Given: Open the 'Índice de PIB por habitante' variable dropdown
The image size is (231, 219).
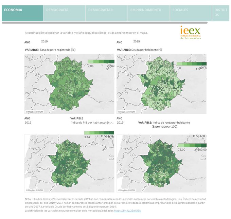Looking at the screenshot, I should point(92,123).
